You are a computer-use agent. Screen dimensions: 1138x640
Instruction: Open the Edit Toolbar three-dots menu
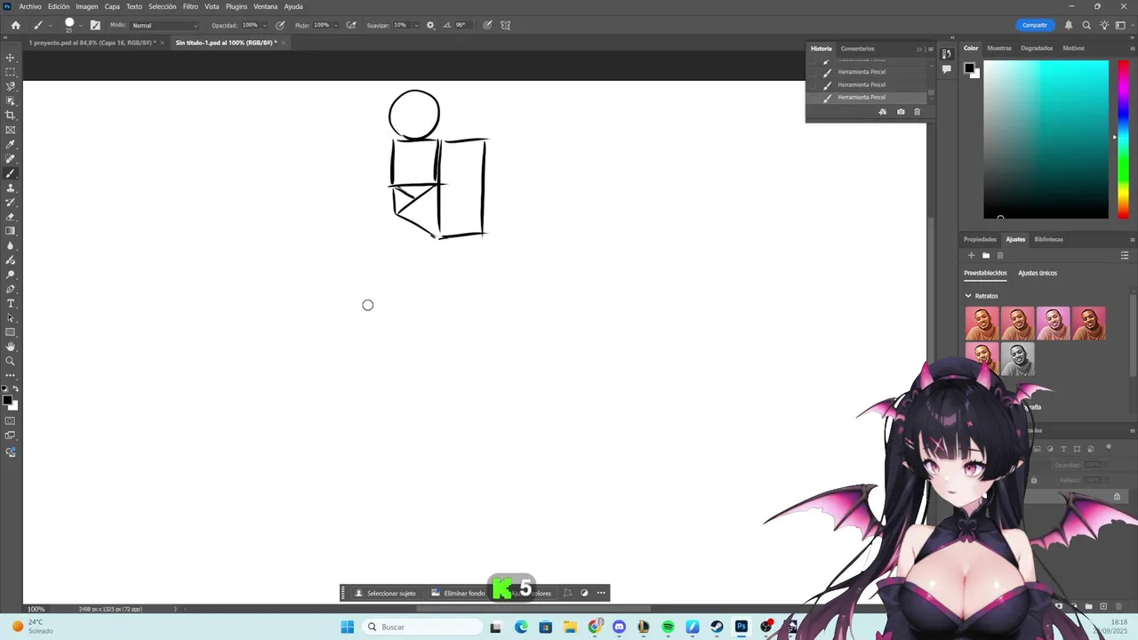(11, 375)
